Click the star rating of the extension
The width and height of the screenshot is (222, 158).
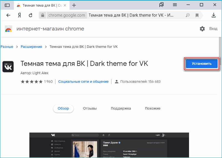click(x=32, y=82)
